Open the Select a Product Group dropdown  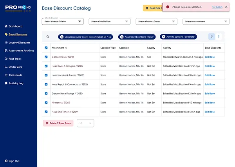156,22
